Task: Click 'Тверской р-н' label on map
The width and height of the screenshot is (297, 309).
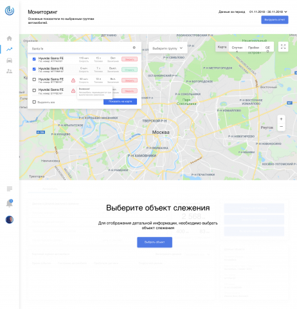Action: (154, 121)
